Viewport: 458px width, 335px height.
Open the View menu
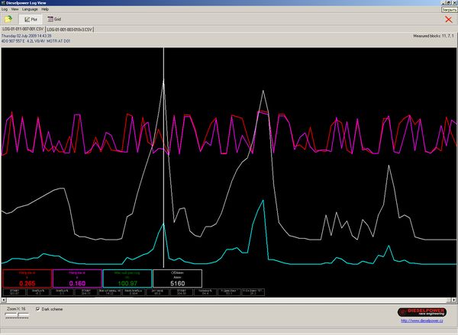pos(15,8)
